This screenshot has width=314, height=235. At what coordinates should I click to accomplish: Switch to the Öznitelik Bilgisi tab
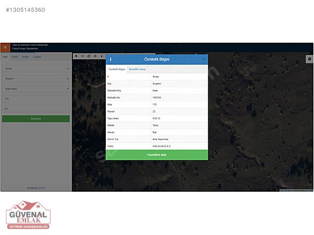(x=117, y=69)
